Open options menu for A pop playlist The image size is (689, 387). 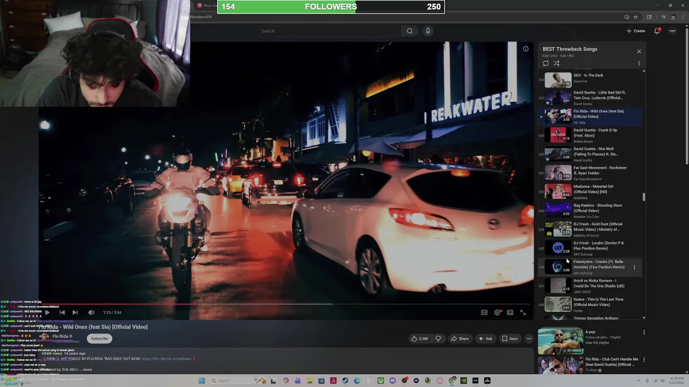644,333
